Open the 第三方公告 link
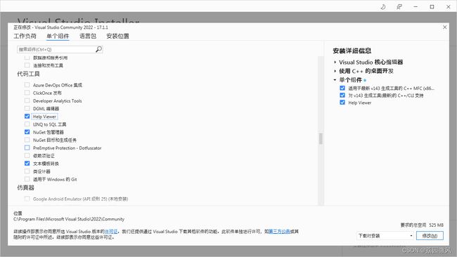Screen dimensions: 457x257 point(280,232)
